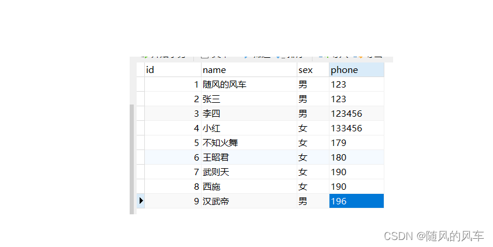Click phone cell '133456'
The image size is (493, 247).
[356, 128]
